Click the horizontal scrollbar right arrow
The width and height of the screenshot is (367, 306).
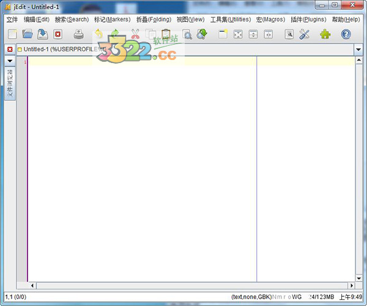pos(351,286)
